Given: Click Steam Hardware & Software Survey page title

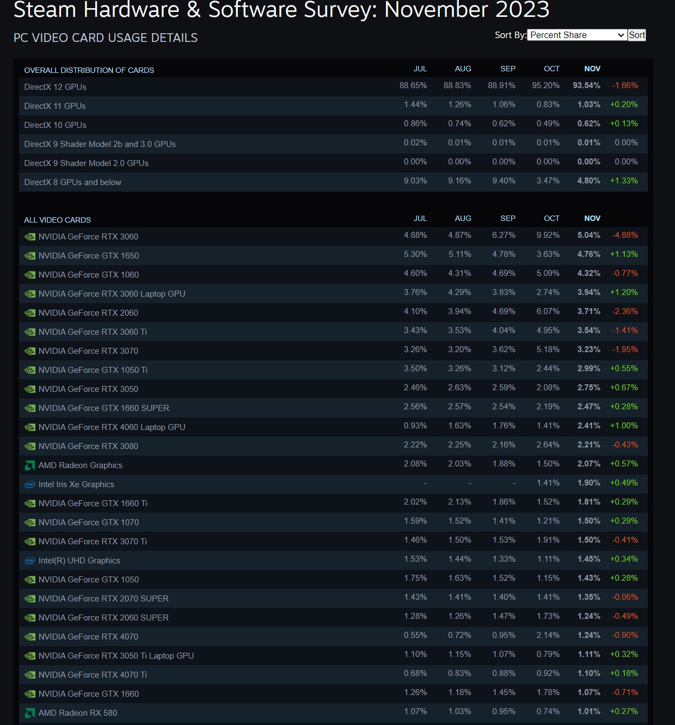Looking at the screenshot, I should tap(281, 10).
